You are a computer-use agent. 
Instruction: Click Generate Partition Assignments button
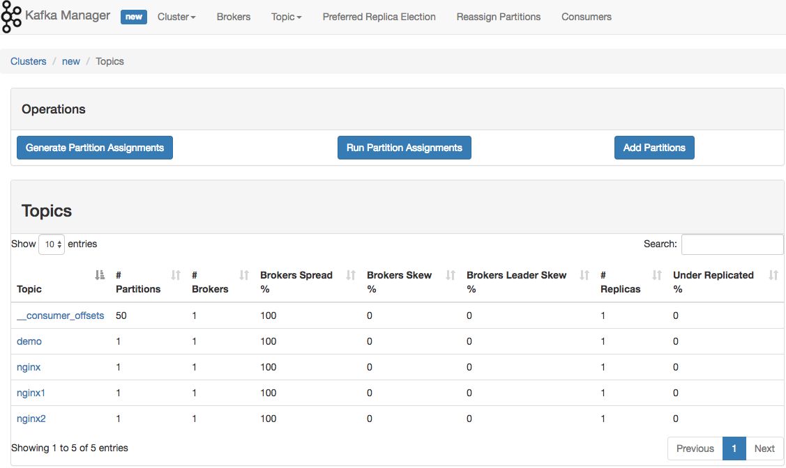tap(95, 148)
